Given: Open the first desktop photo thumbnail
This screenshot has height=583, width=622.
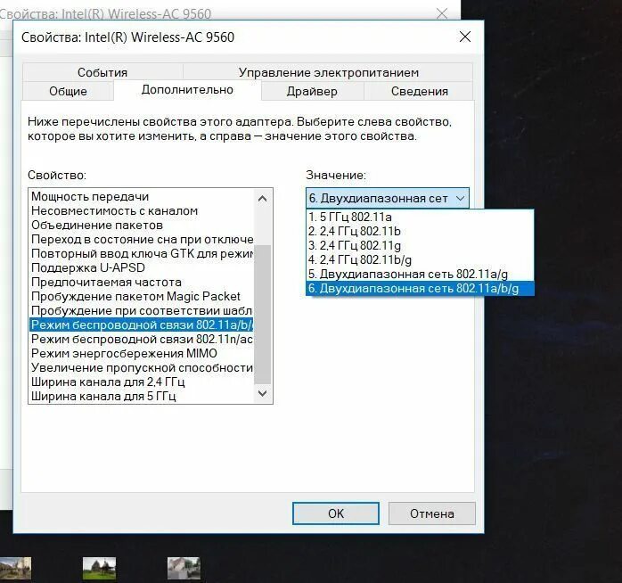Looking at the screenshot, I should click(15, 569).
